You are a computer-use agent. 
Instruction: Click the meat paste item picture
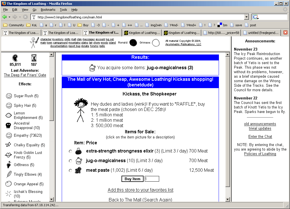coord(78,170)
